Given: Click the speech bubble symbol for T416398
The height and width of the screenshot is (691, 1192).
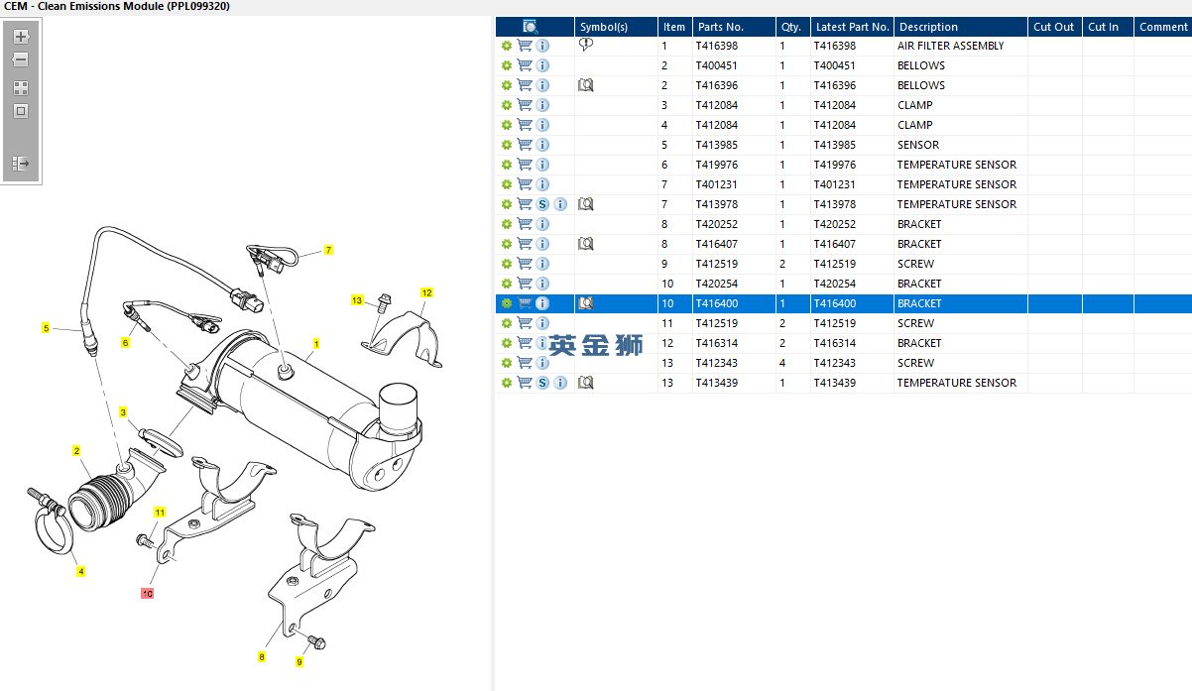Looking at the screenshot, I should [586, 46].
